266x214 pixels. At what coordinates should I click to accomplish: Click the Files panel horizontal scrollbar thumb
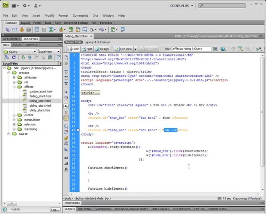pos(12,203)
